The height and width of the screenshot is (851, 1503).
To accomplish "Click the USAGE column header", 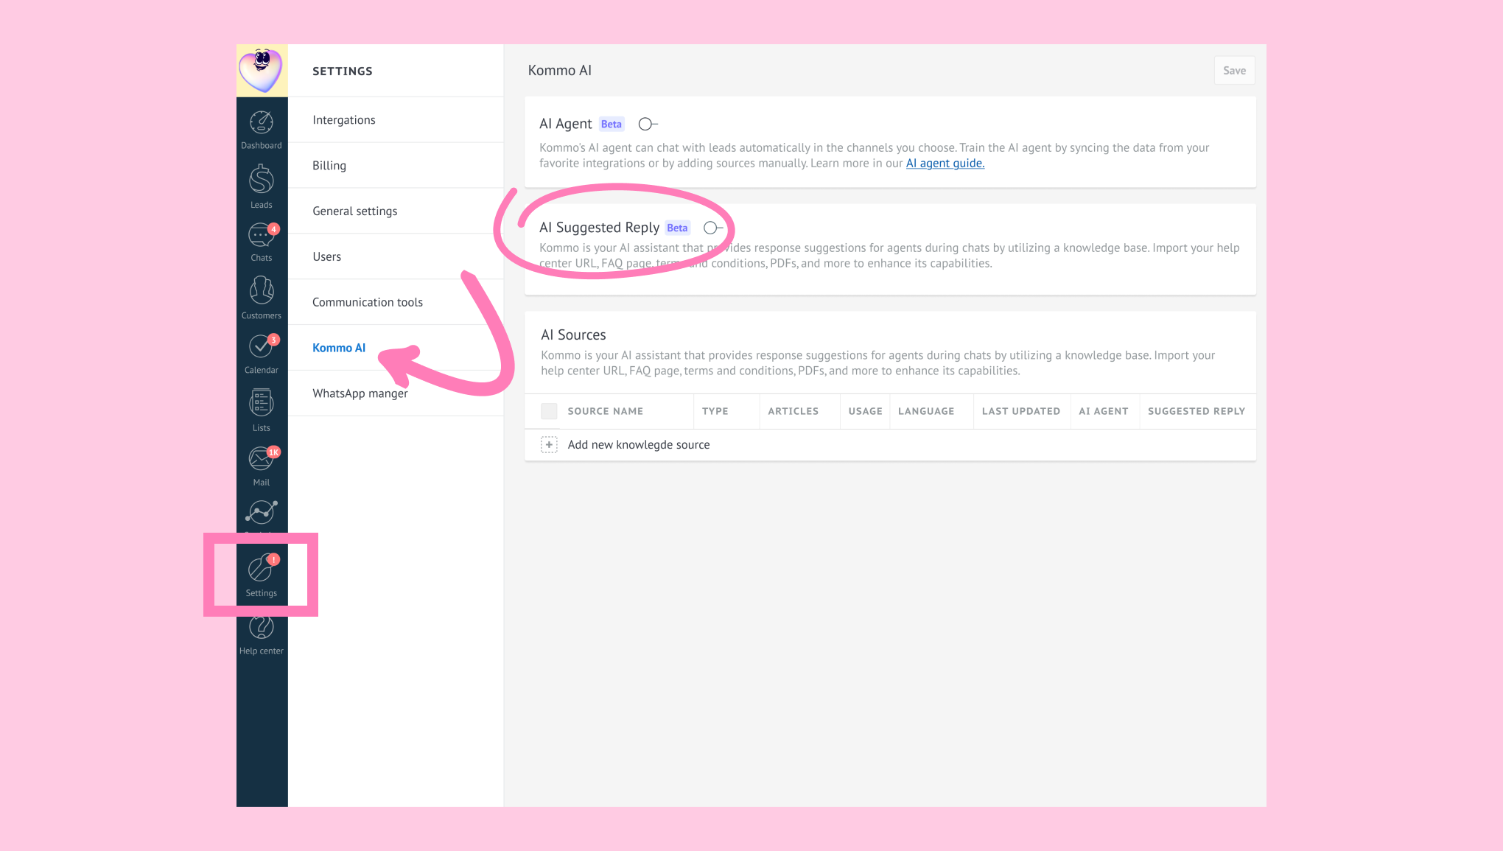I will pyautogui.click(x=866, y=411).
